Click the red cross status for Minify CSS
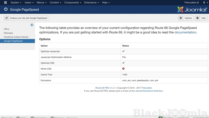209x118 pixels. tap(123, 69)
